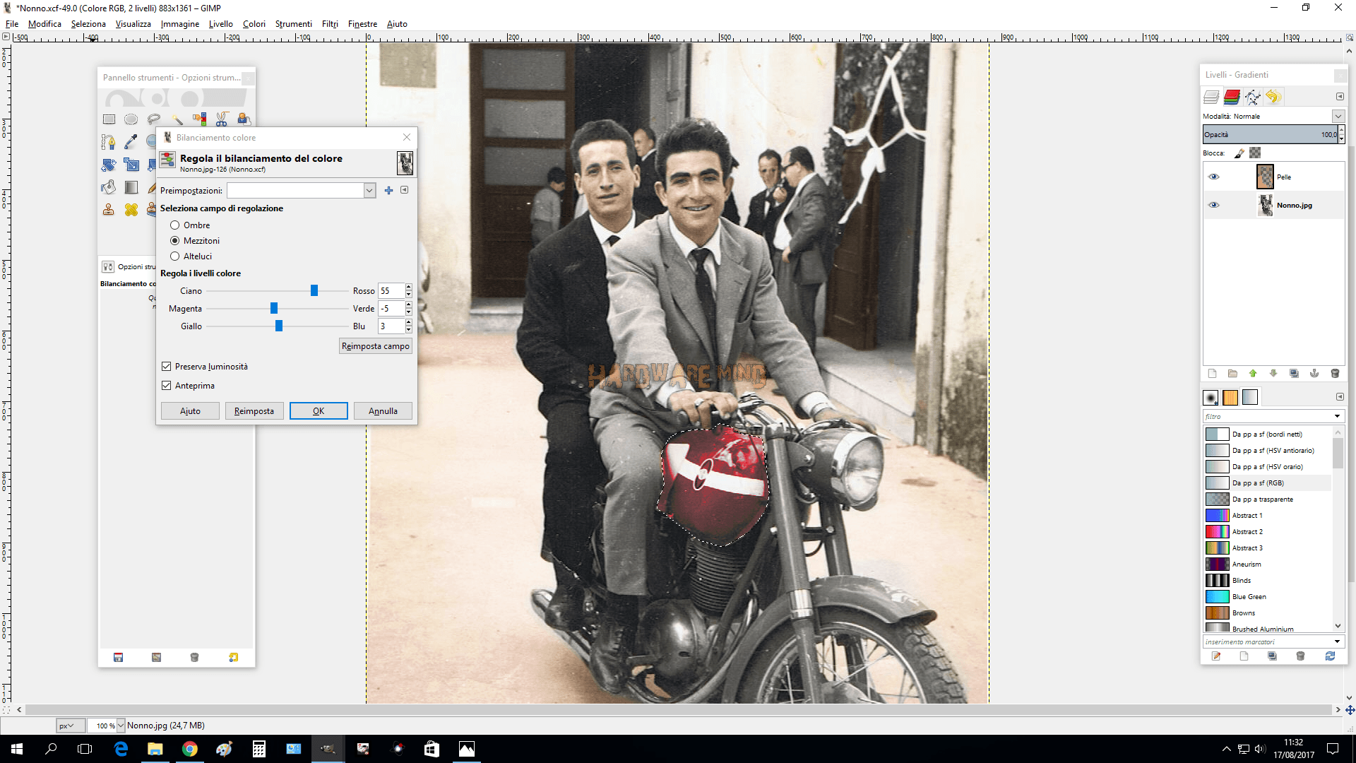This screenshot has width=1356, height=763.
Task: Select the Rotate tool
Action: (108, 165)
